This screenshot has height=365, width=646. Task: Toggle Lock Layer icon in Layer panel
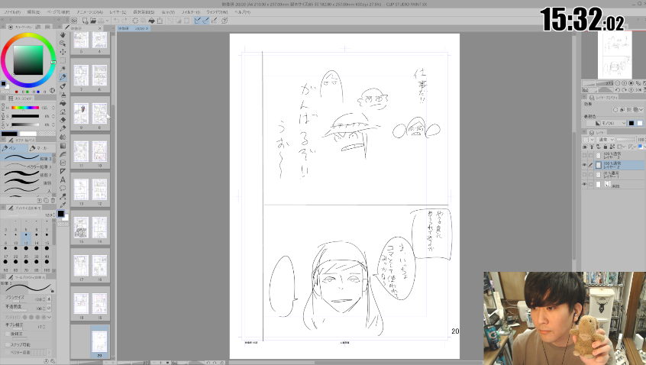pos(606,147)
